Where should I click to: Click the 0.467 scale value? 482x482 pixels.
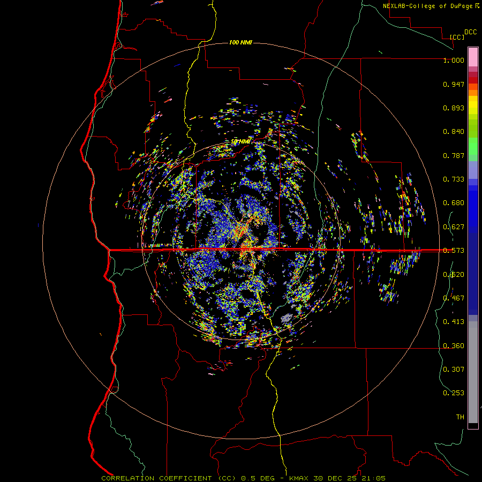[454, 298]
